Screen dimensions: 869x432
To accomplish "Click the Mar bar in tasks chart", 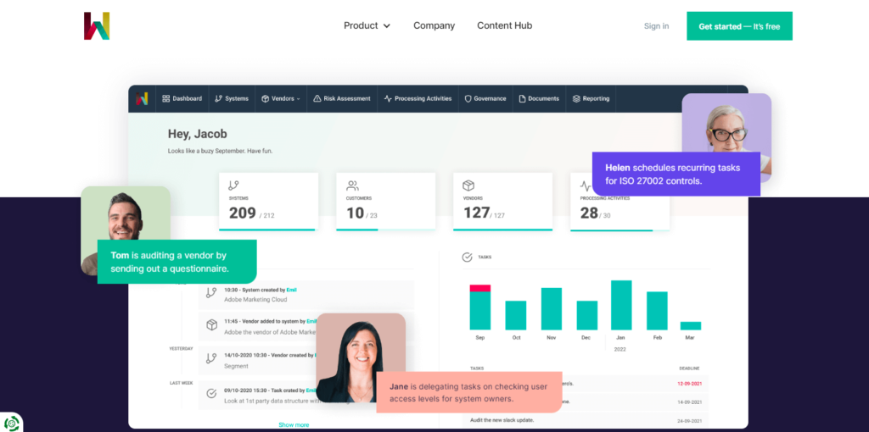I will tap(691, 326).
